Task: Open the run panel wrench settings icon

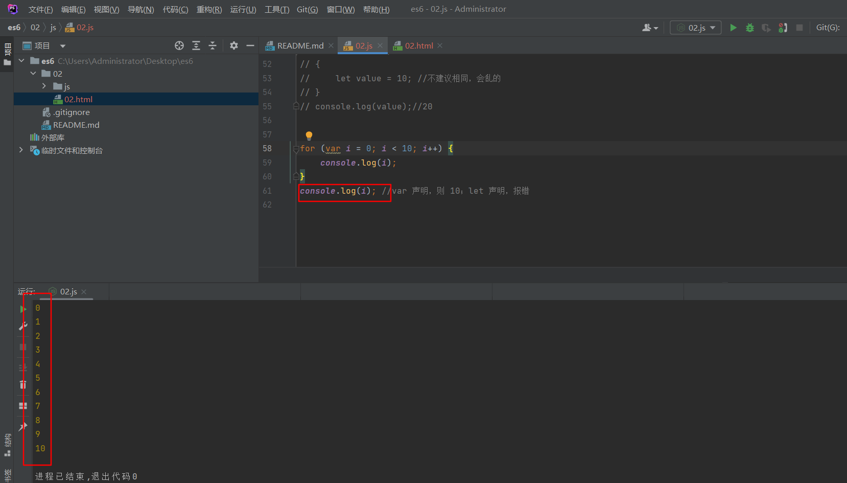Action: click(23, 326)
